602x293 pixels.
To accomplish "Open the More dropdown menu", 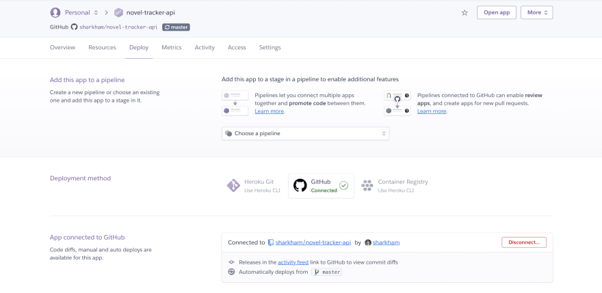I will coord(537,12).
